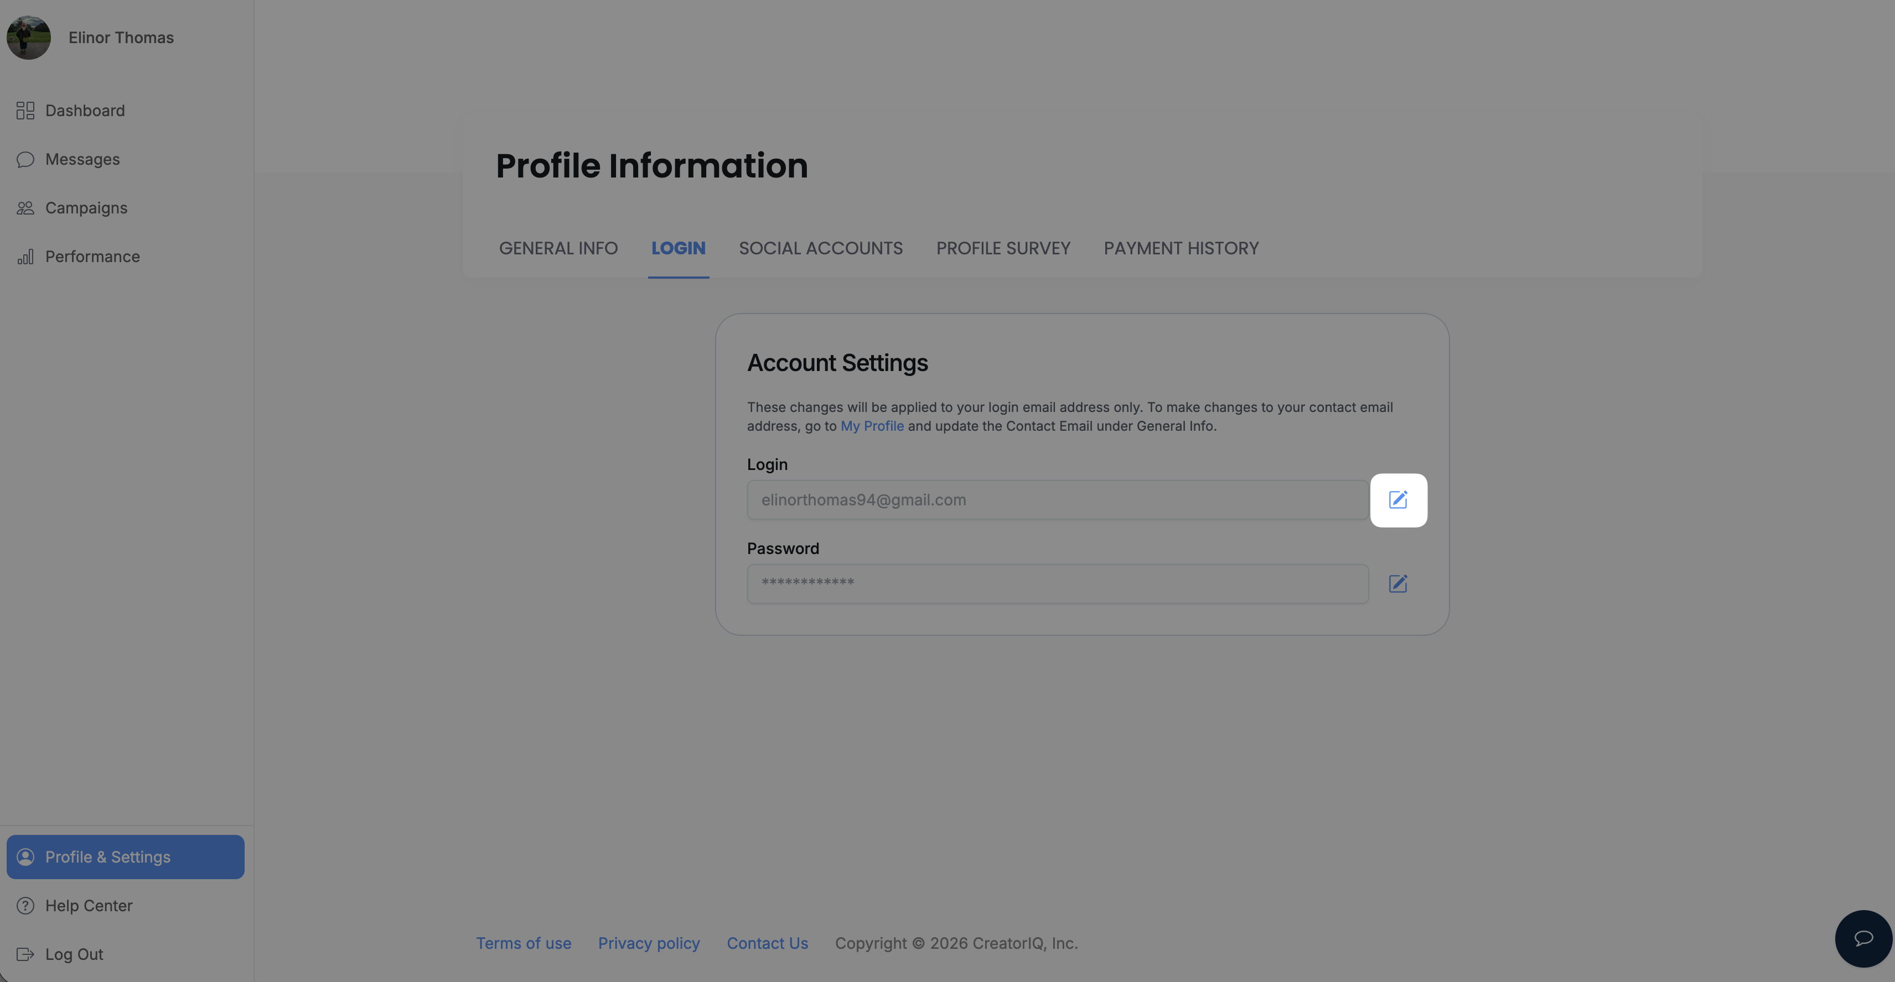Click the Performance bar chart icon
The height and width of the screenshot is (982, 1895).
[x=26, y=257]
